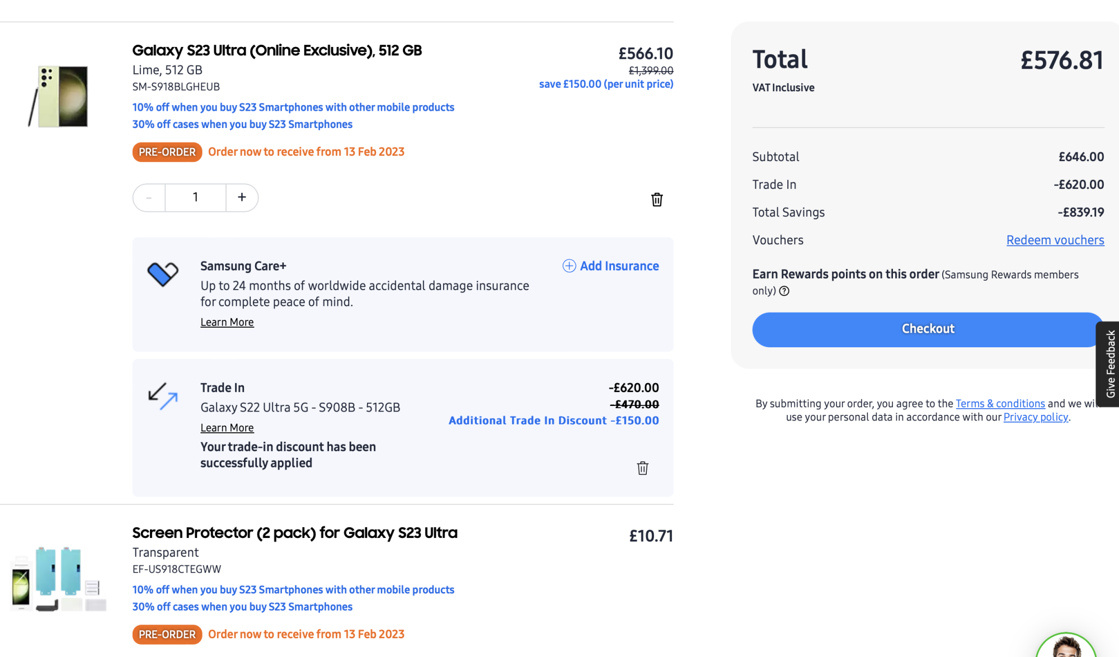Click the Samsung Care+ heart icon

pyautogui.click(x=163, y=274)
